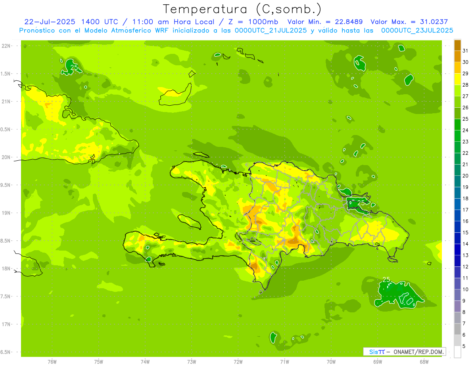Click the "0000UTC_21JUL2025" initialization time
The width and height of the screenshot is (476, 367).
pyautogui.click(x=271, y=30)
